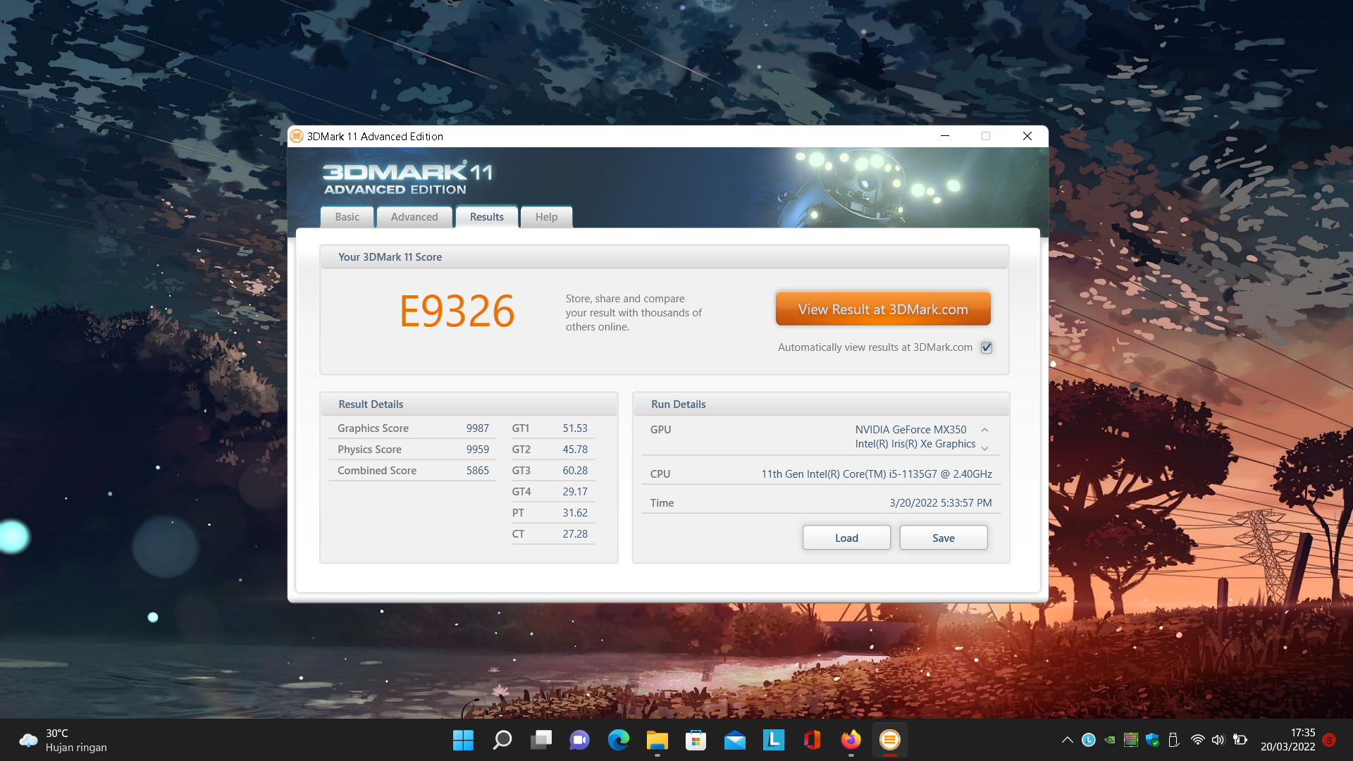Image resolution: width=1353 pixels, height=761 pixels.
Task: Open Firefox from taskbar
Action: point(851,740)
